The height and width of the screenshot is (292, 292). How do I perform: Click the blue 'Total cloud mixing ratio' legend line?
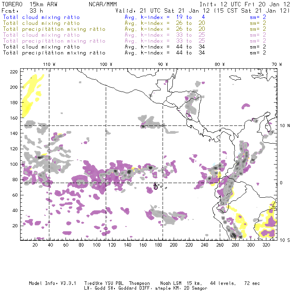pyautogui.click(x=41, y=17)
